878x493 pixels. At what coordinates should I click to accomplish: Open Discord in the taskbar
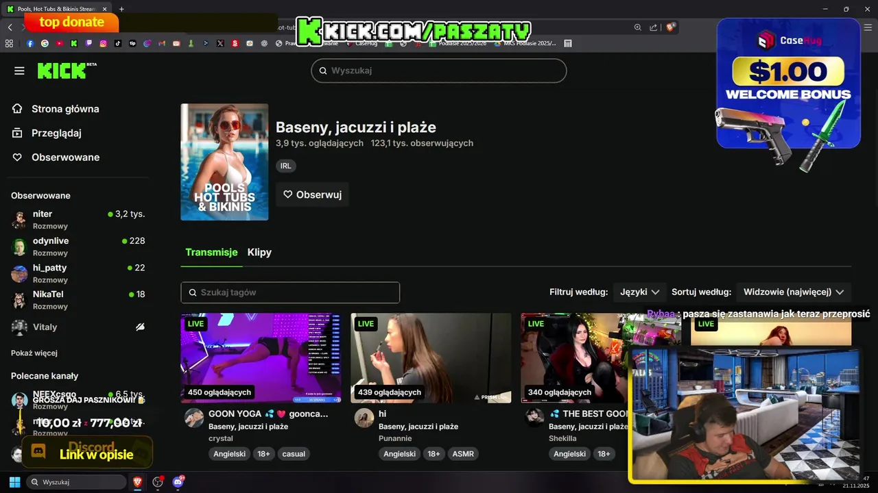pyautogui.click(x=178, y=482)
